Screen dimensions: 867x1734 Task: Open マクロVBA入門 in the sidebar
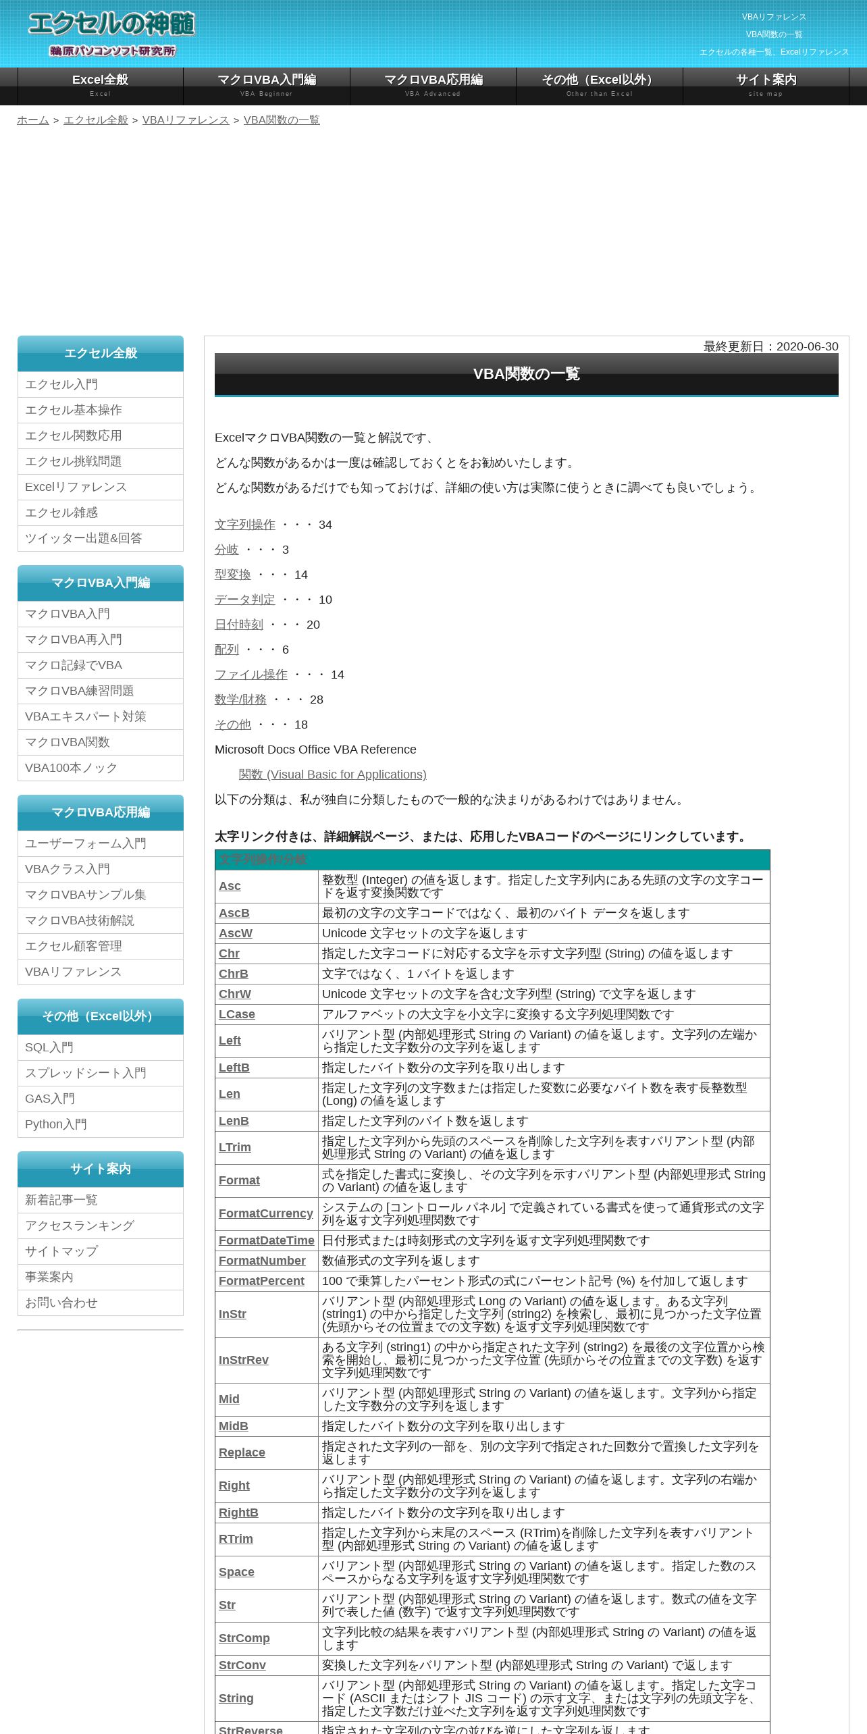click(101, 614)
